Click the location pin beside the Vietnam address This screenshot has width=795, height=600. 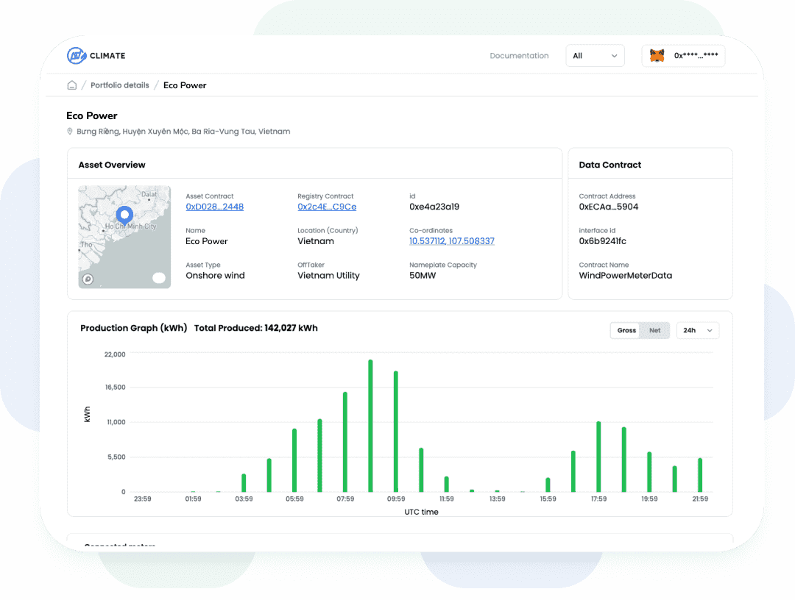pyautogui.click(x=70, y=132)
